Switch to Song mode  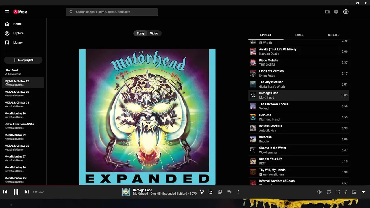[140, 34]
